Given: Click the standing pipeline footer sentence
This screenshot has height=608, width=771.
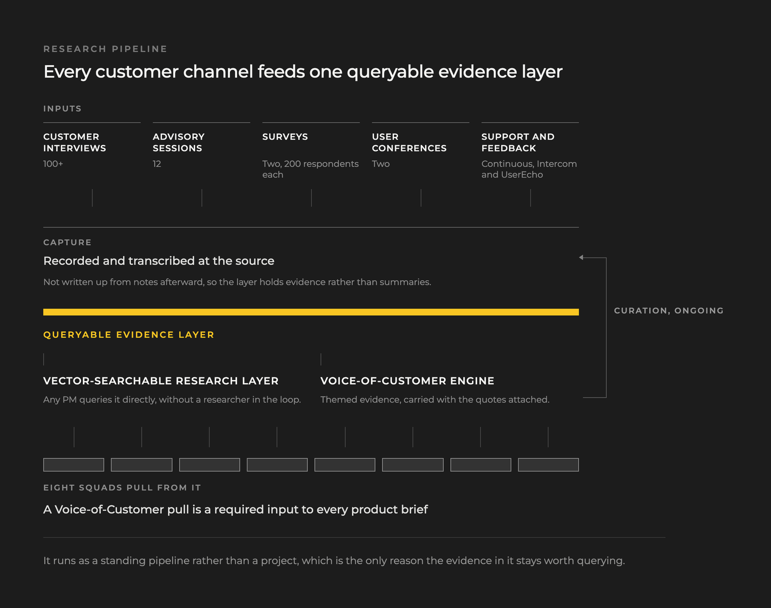Looking at the screenshot, I should (x=334, y=561).
